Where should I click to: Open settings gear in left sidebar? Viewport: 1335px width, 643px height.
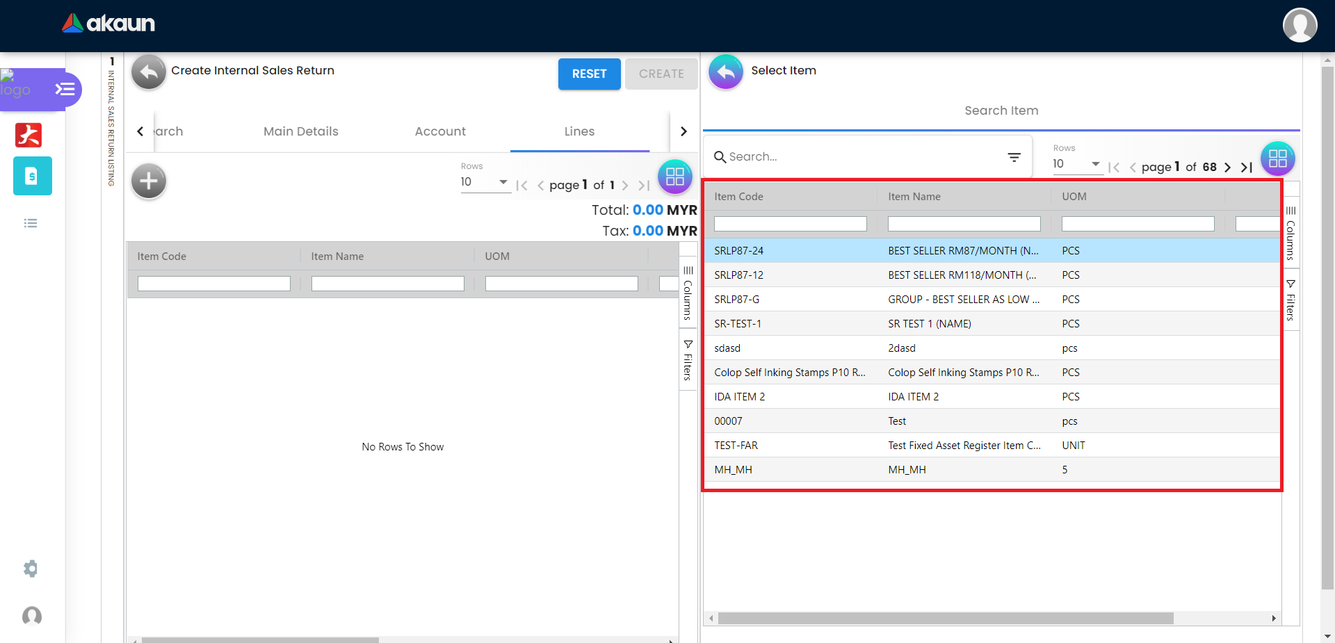[31, 569]
